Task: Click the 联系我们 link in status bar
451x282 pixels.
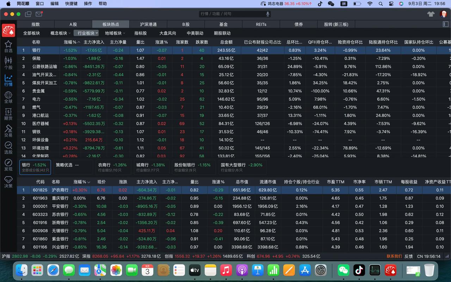Action: 394,256
